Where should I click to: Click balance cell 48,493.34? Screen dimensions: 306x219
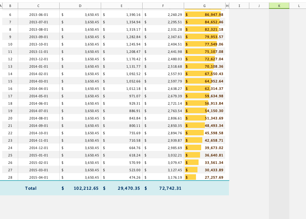(x=204, y=126)
